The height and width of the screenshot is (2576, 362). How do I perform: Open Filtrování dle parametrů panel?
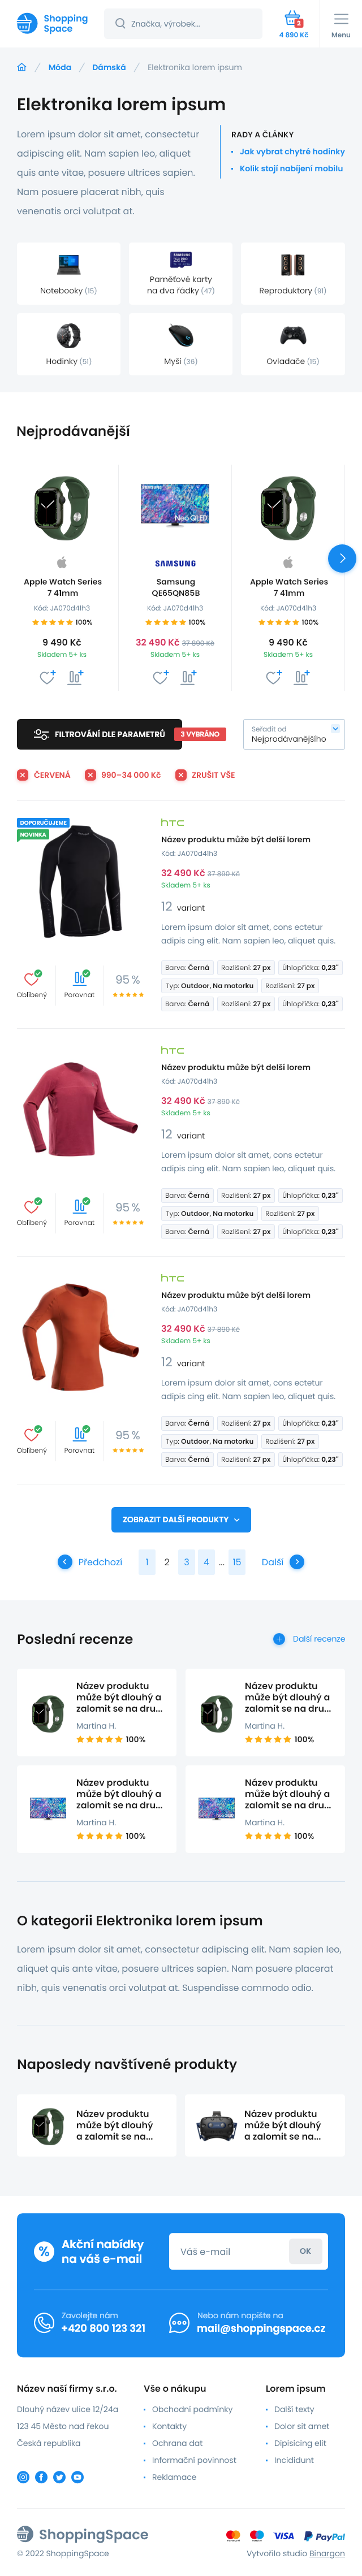pos(99,734)
